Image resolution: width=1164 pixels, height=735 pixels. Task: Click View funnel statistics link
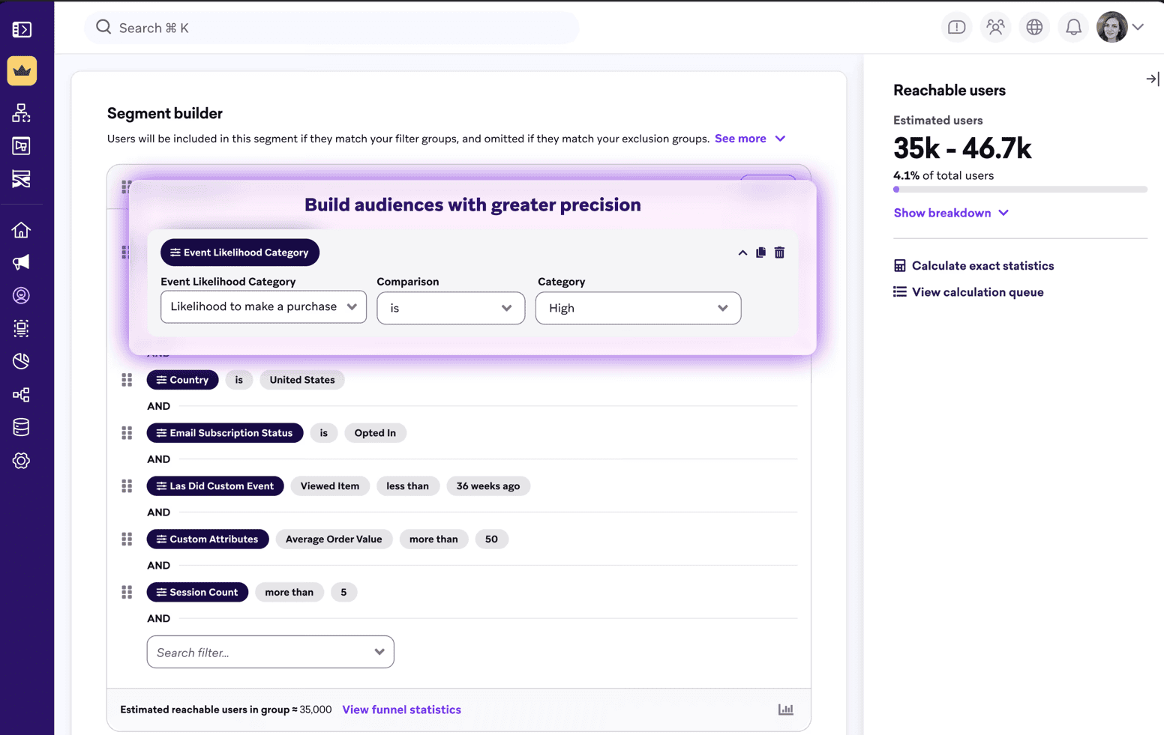(x=401, y=710)
